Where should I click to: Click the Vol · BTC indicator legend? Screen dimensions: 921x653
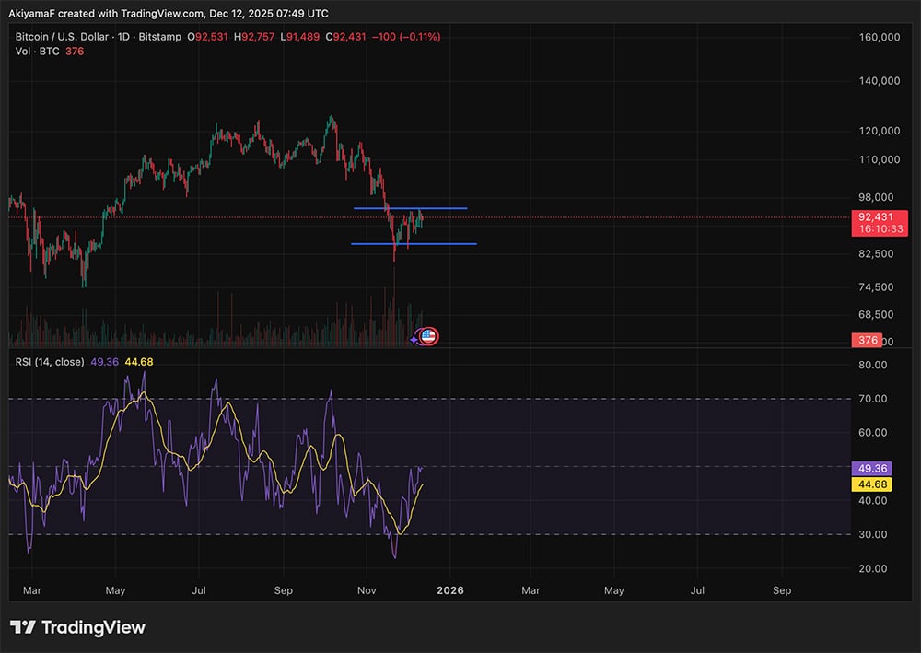tap(36, 52)
